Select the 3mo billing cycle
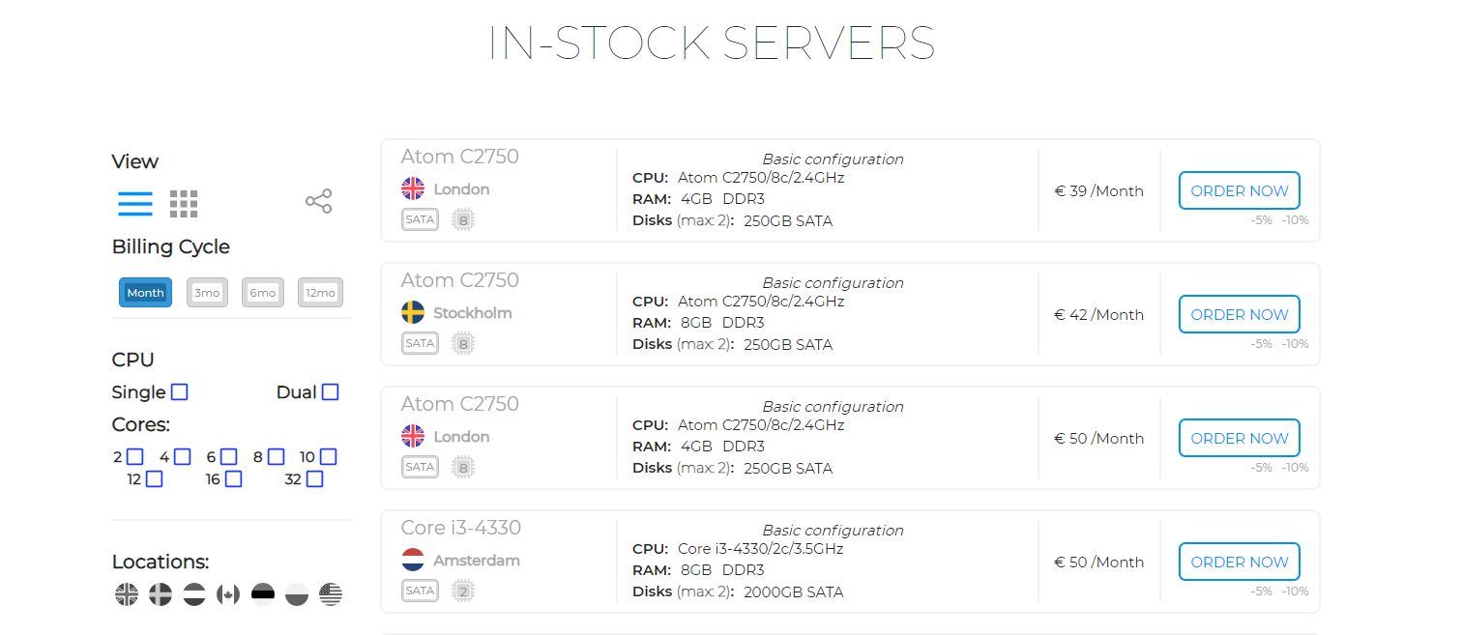This screenshot has height=635, width=1462. point(207,293)
